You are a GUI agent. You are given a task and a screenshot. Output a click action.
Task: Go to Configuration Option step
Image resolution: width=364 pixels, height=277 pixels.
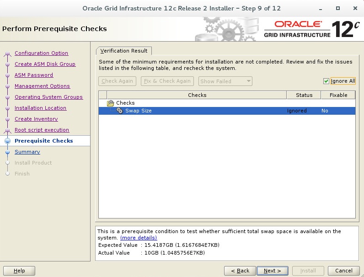[41, 53]
